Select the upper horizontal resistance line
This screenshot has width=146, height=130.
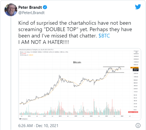click(x=114, y=67)
